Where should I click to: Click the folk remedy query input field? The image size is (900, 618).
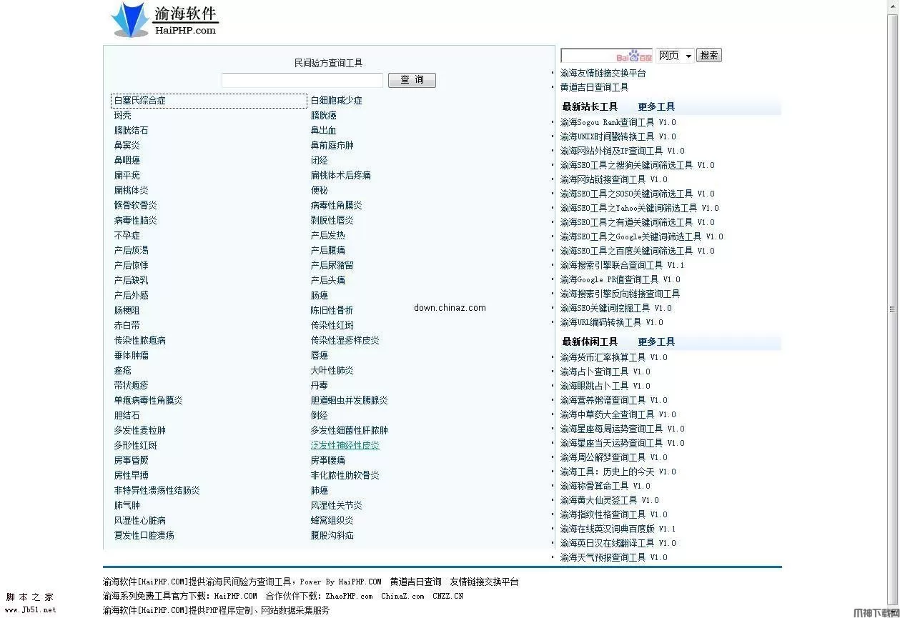click(x=301, y=80)
